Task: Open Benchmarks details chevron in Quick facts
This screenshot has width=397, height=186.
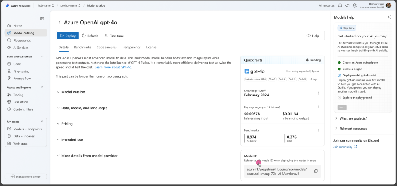Action: coord(319,130)
